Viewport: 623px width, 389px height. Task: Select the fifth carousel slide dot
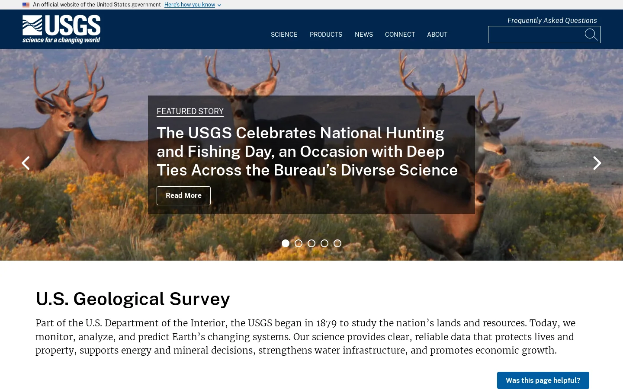pyautogui.click(x=337, y=243)
